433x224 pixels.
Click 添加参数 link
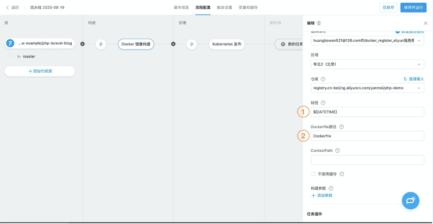pos(322,196)
